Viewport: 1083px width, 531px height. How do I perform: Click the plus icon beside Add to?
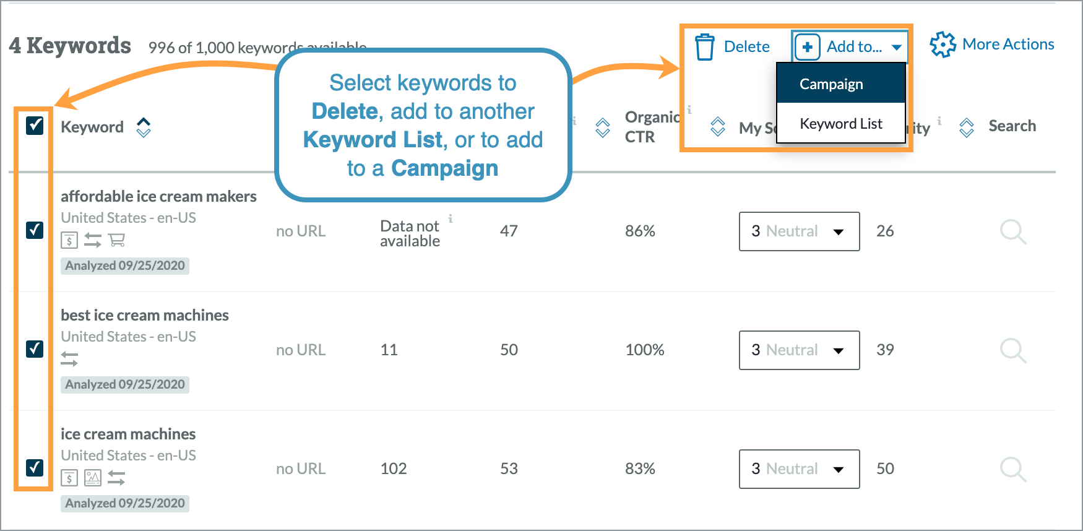[x=807, y=47]
